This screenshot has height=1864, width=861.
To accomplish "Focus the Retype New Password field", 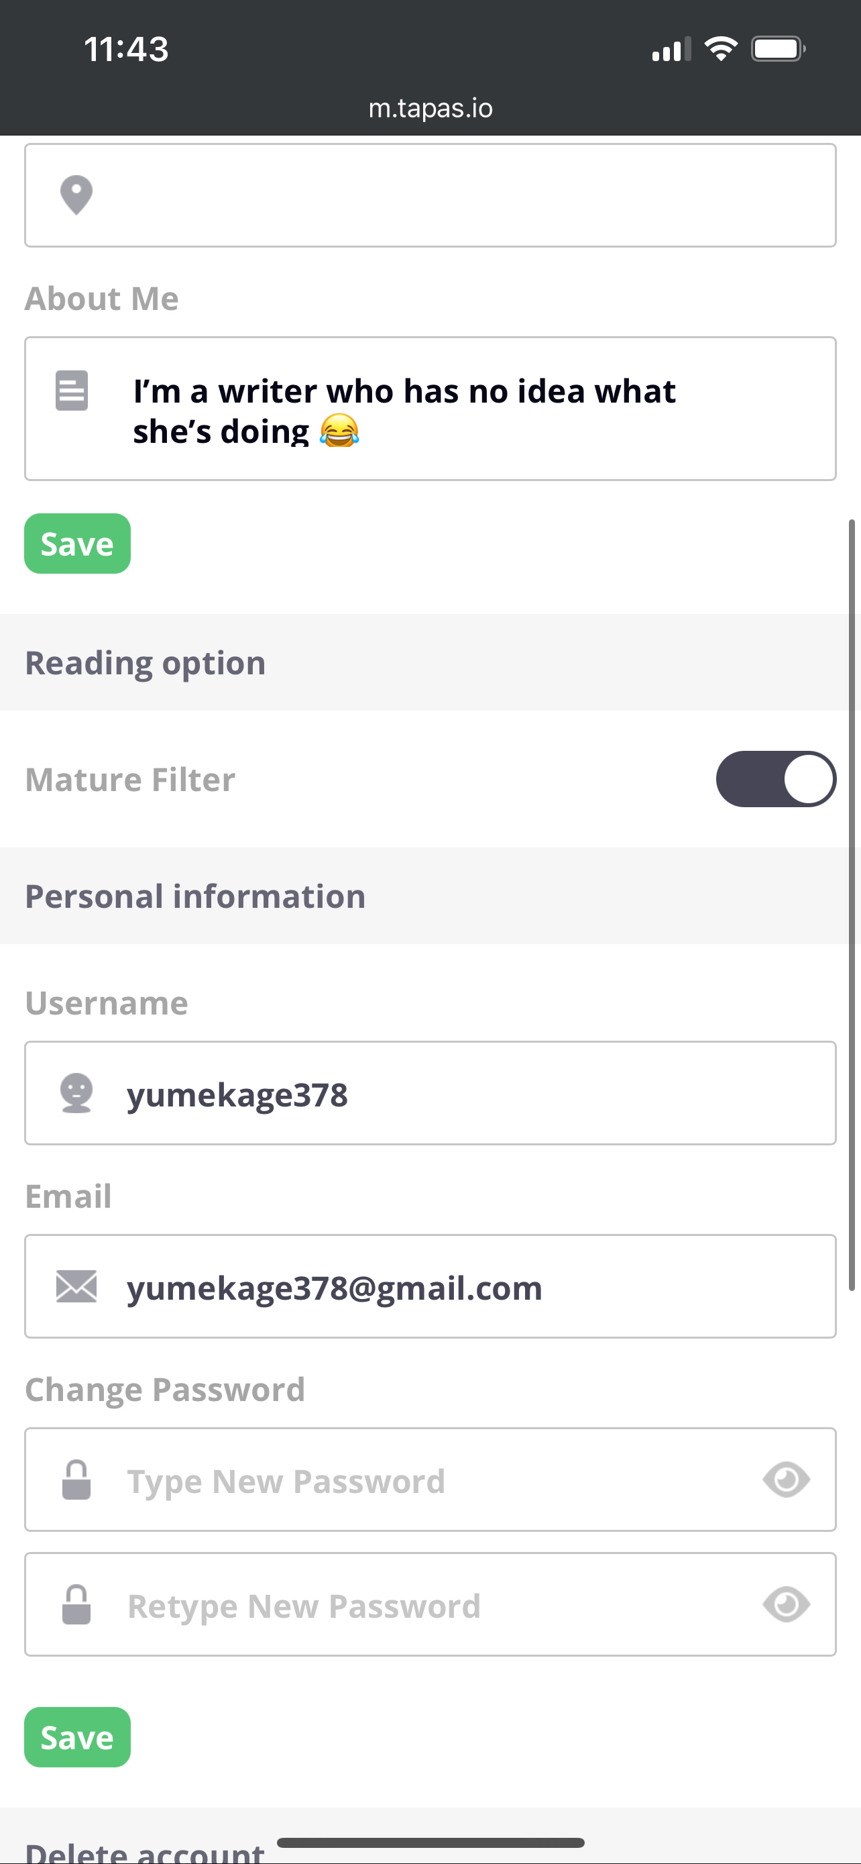I will pyautogui.click(x=434, y=1605).
